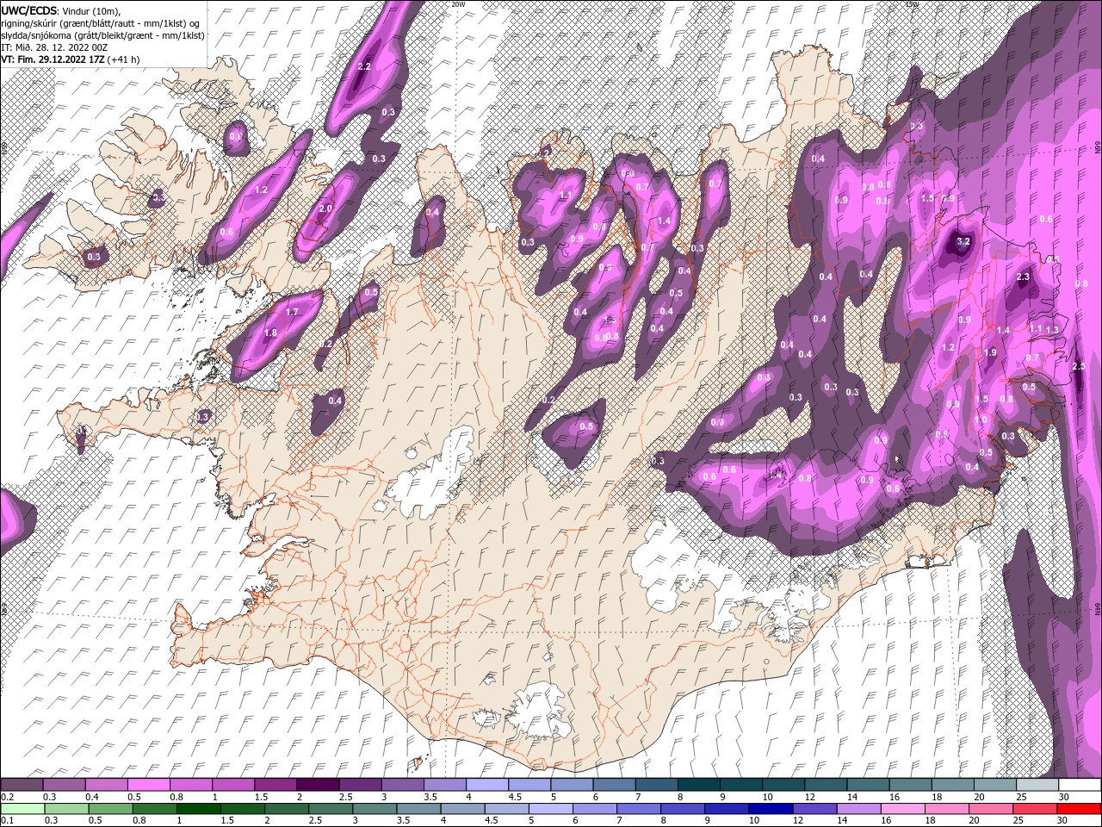
Task: Click the violet bottom-scale swatch between 12 and 14
Action: click(815, 809)
